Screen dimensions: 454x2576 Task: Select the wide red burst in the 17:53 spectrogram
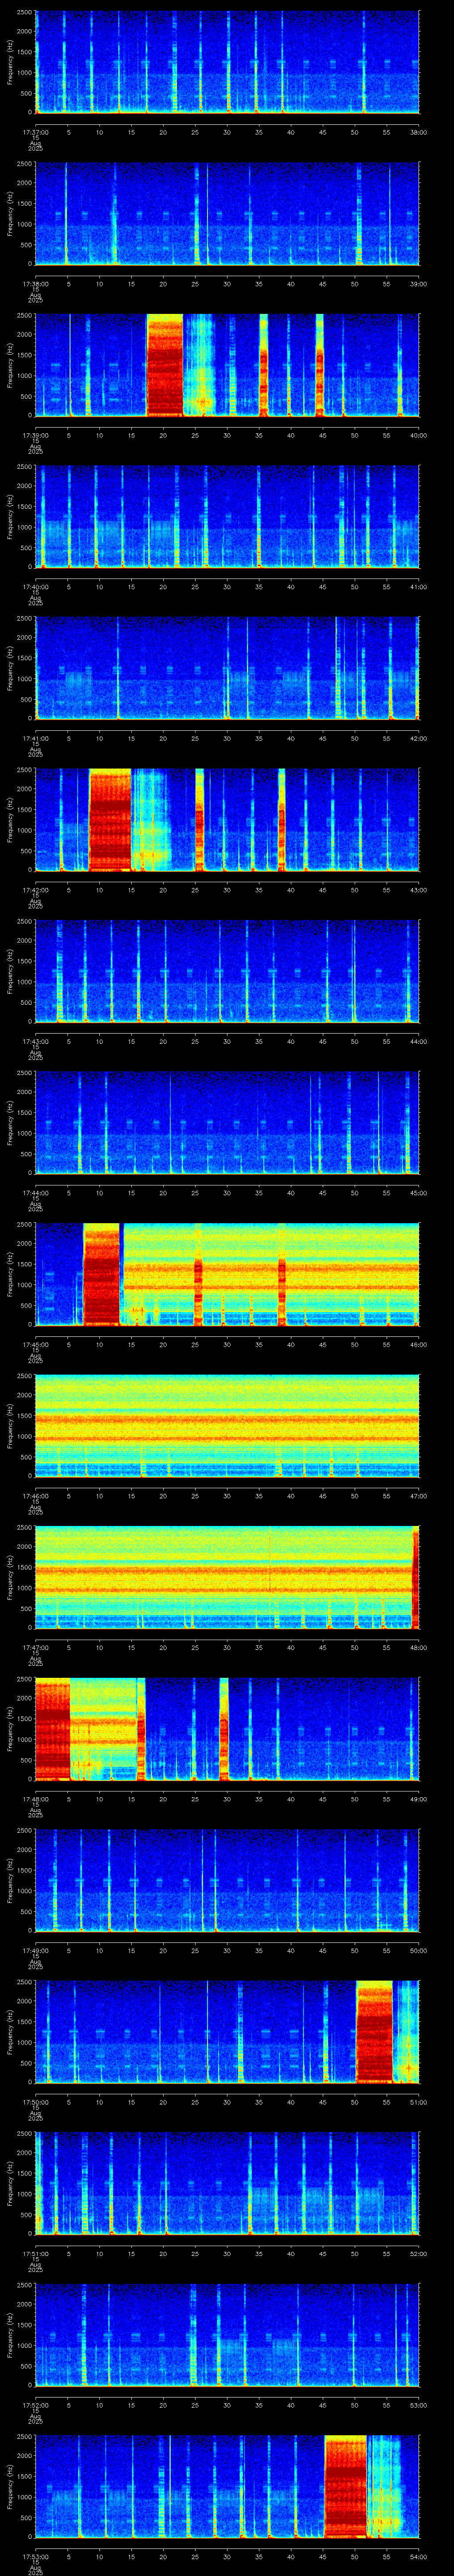[x=345, y=2486]
